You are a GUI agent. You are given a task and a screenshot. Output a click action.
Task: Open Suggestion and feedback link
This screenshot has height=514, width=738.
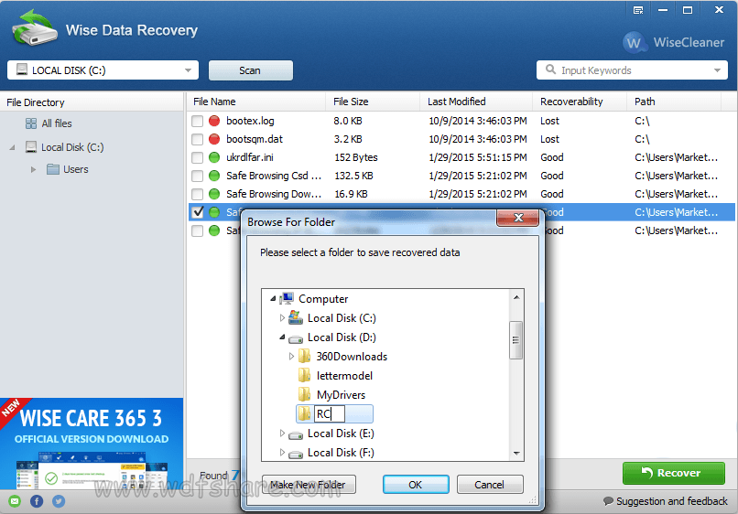coord(672,501)
